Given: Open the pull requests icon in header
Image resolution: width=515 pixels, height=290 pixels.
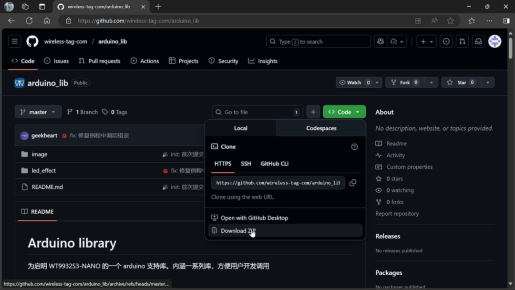Looking at the screenshot, I should click(x=462, y=41).
